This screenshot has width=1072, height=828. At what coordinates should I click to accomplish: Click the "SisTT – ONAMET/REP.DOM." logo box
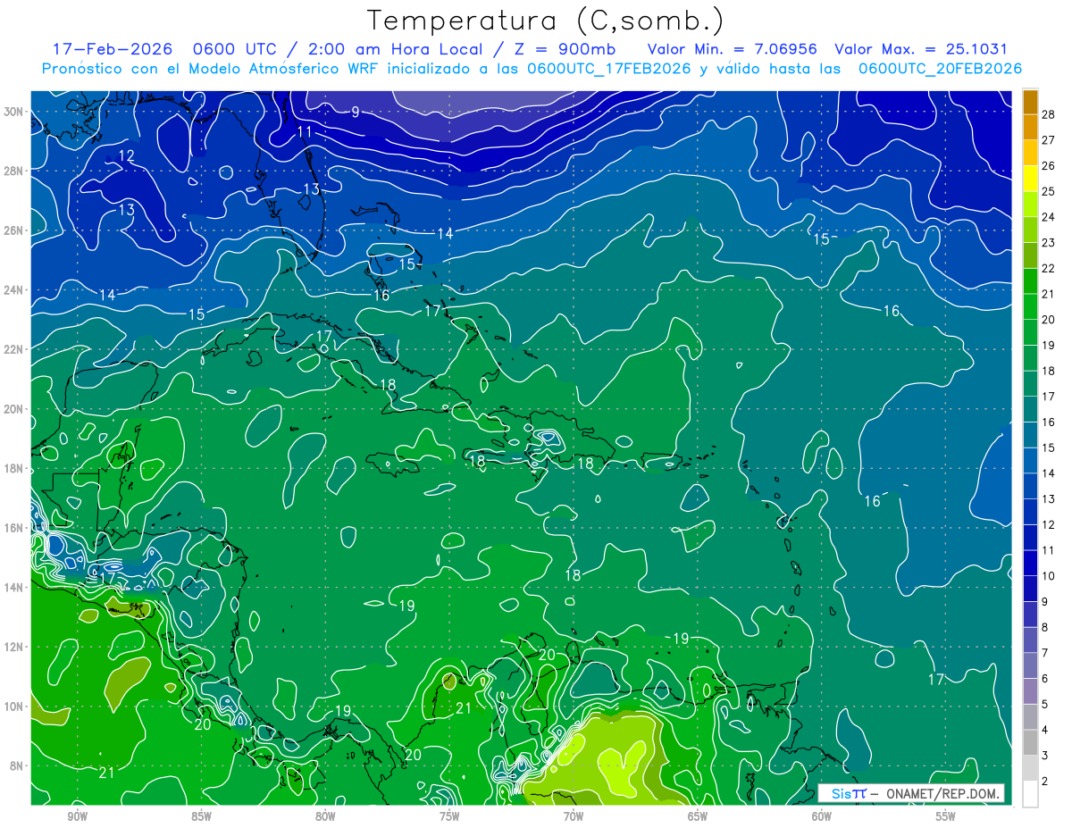click(x=911, y=793)
